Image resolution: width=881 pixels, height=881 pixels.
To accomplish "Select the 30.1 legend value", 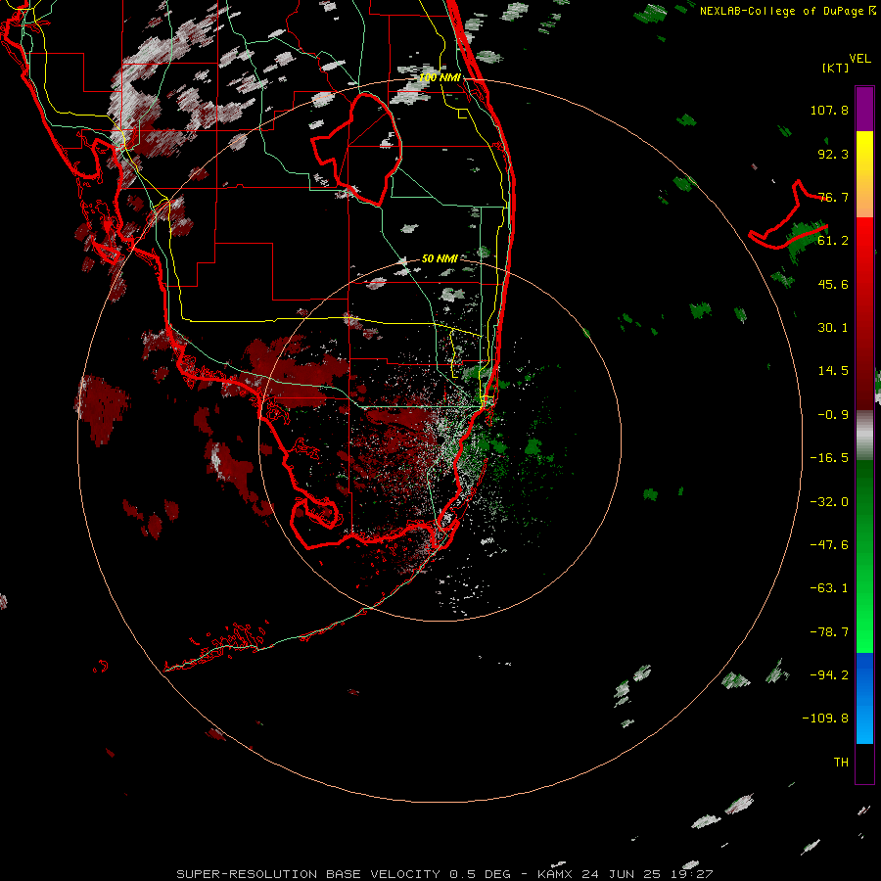I will coord(833,328).
